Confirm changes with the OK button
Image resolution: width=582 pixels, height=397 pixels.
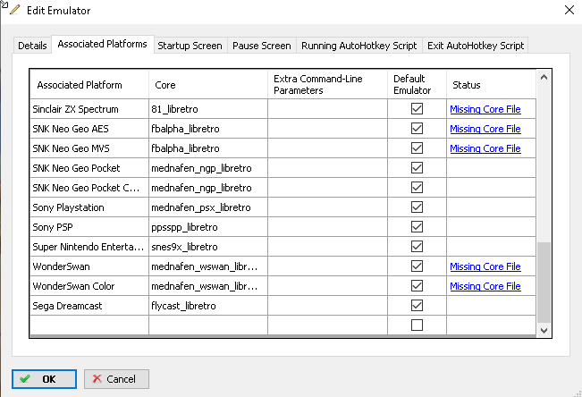coord(44,379)
